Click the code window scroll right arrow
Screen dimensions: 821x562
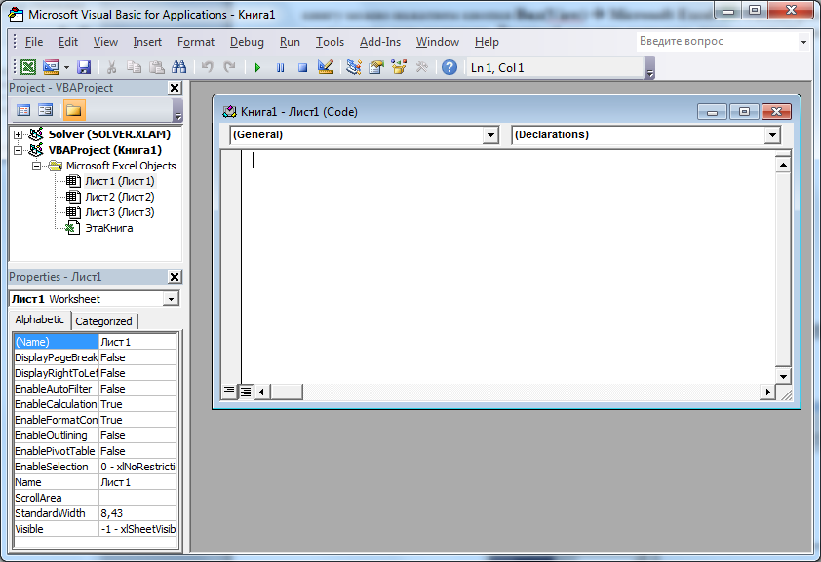pos(767,392)
